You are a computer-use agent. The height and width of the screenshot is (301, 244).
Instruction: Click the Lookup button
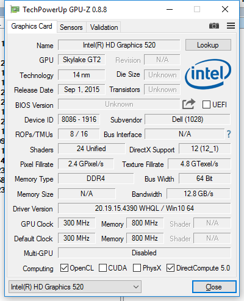point(208,45)
